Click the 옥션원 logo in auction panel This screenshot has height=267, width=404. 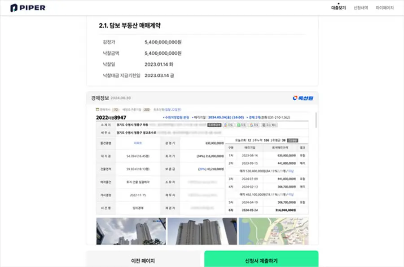[x=303, y=98]
